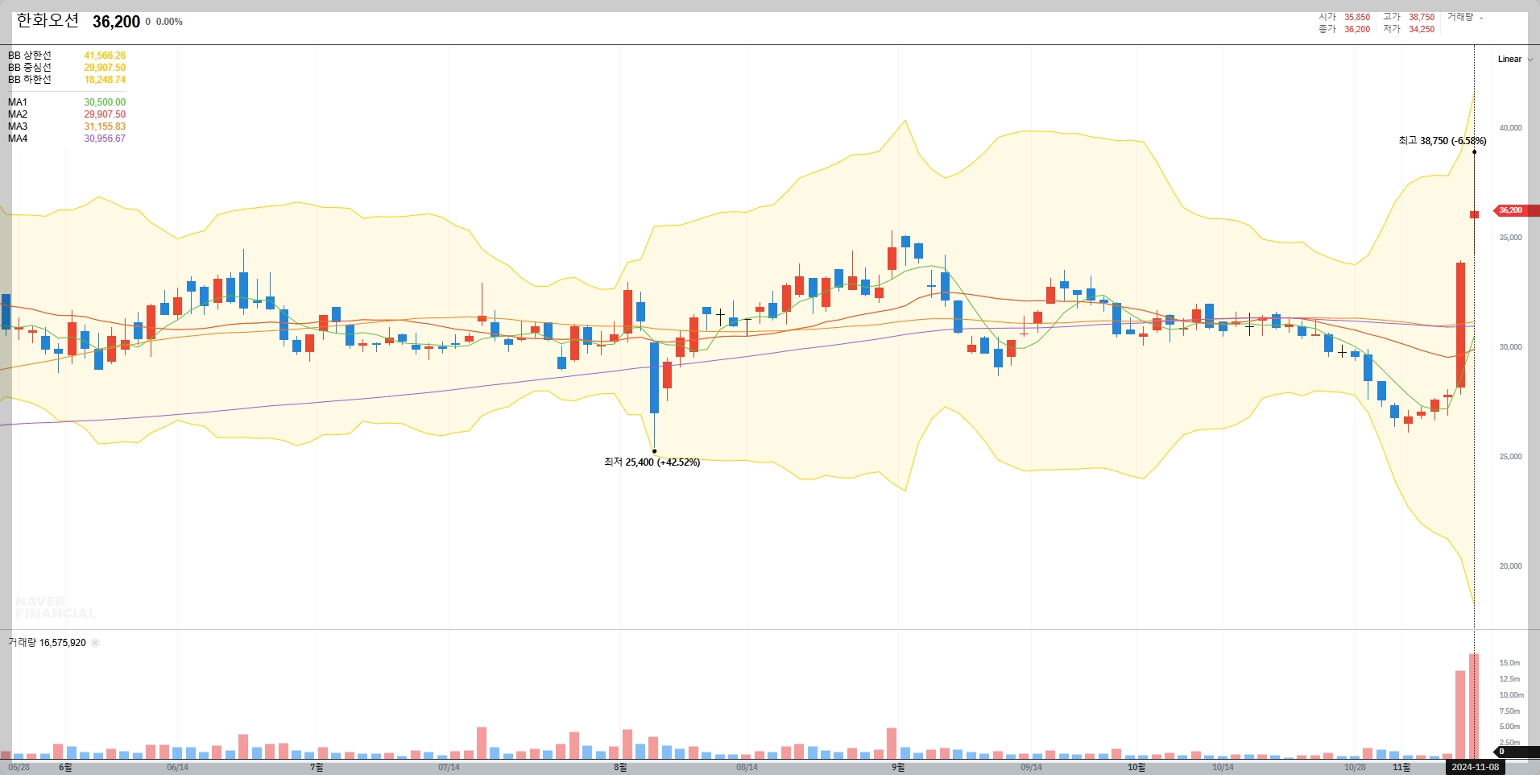Image resolution: width=1540 pixels, height=775 pixels.
Task: Click the 8월 date axis label
Action: click(619, 767)
